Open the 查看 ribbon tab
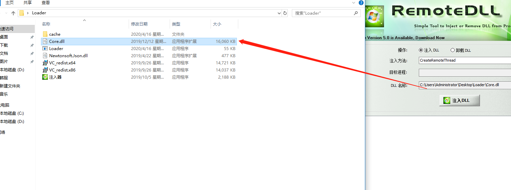The width and height of the screenshot is (511, 190). [x=46, y=3]
